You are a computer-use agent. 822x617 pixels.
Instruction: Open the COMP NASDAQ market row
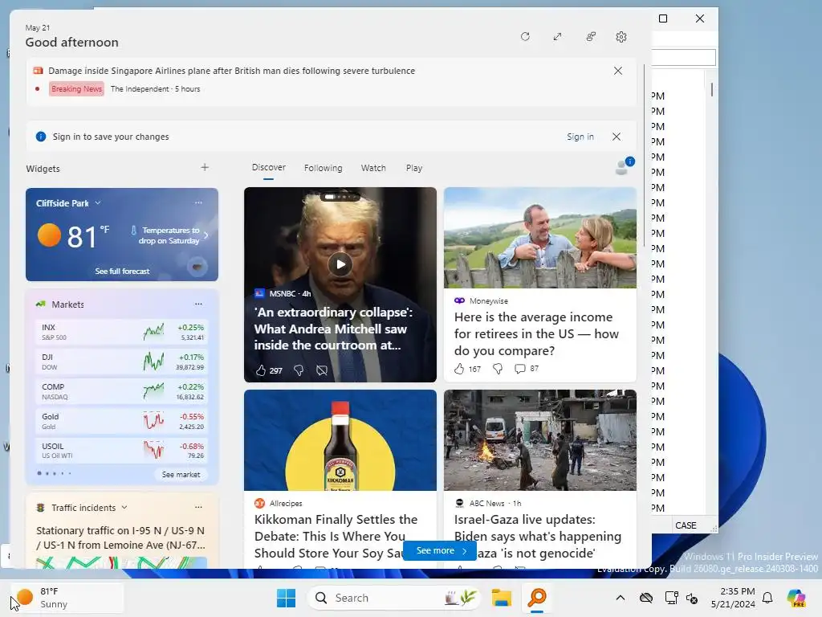(x=122, y=391)
